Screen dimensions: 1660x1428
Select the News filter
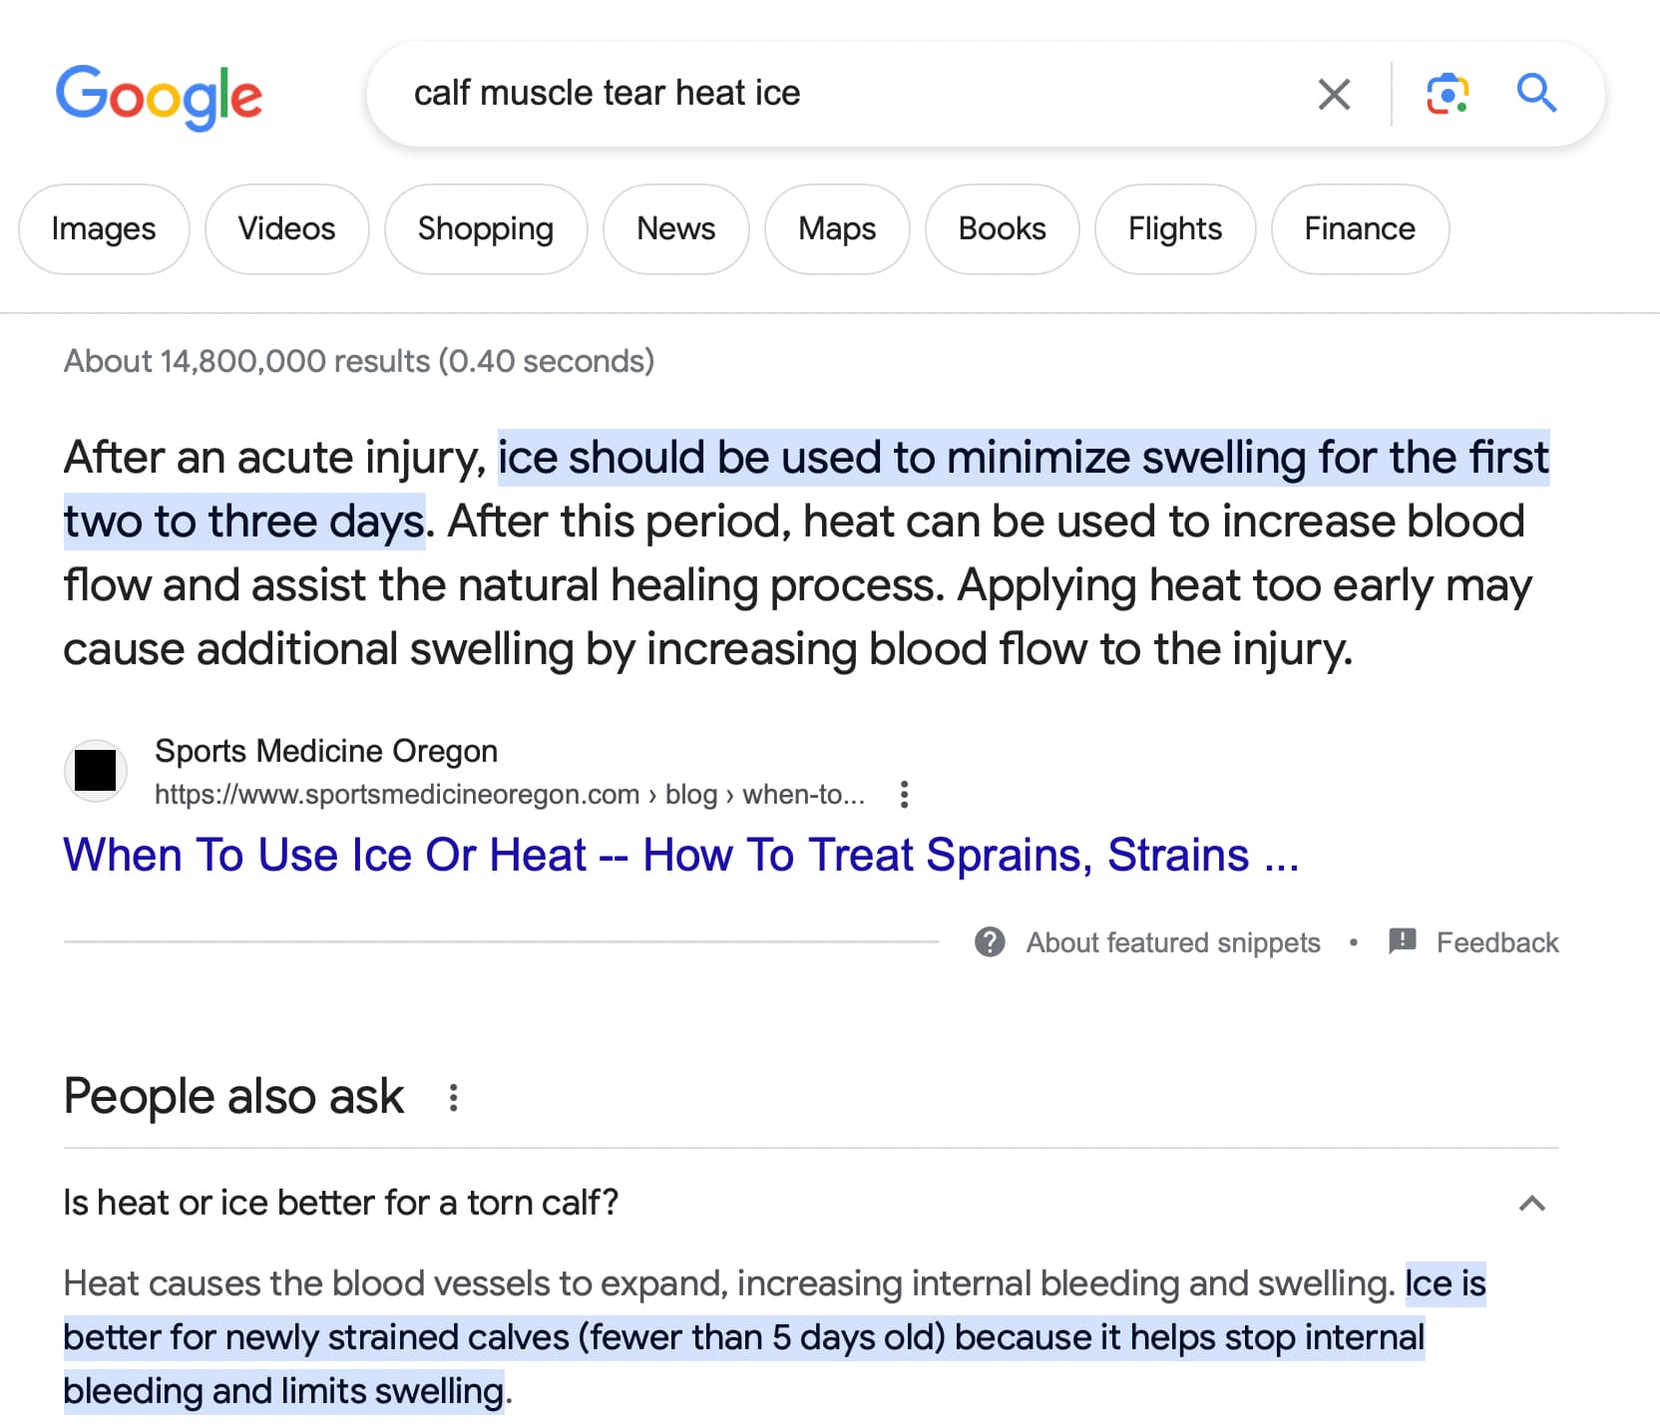point(675,229)
